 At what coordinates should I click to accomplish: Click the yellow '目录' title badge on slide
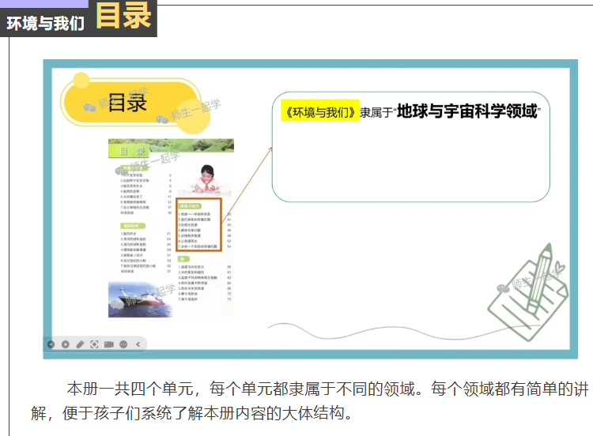[127, 103]
